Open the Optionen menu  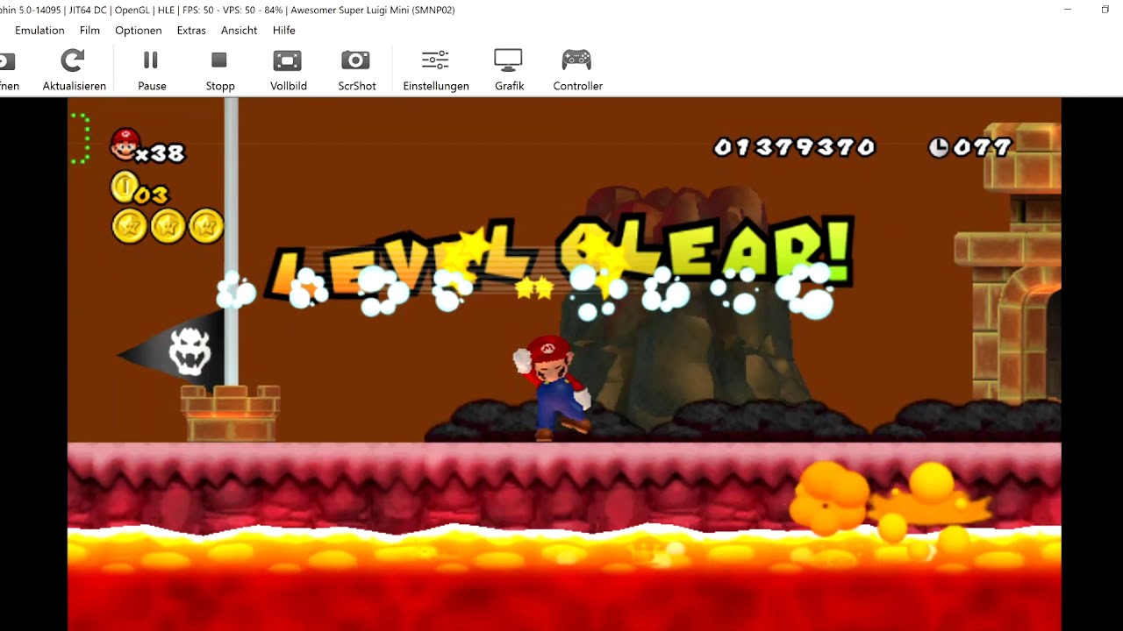pyautogui.click(x=139, y=30)
